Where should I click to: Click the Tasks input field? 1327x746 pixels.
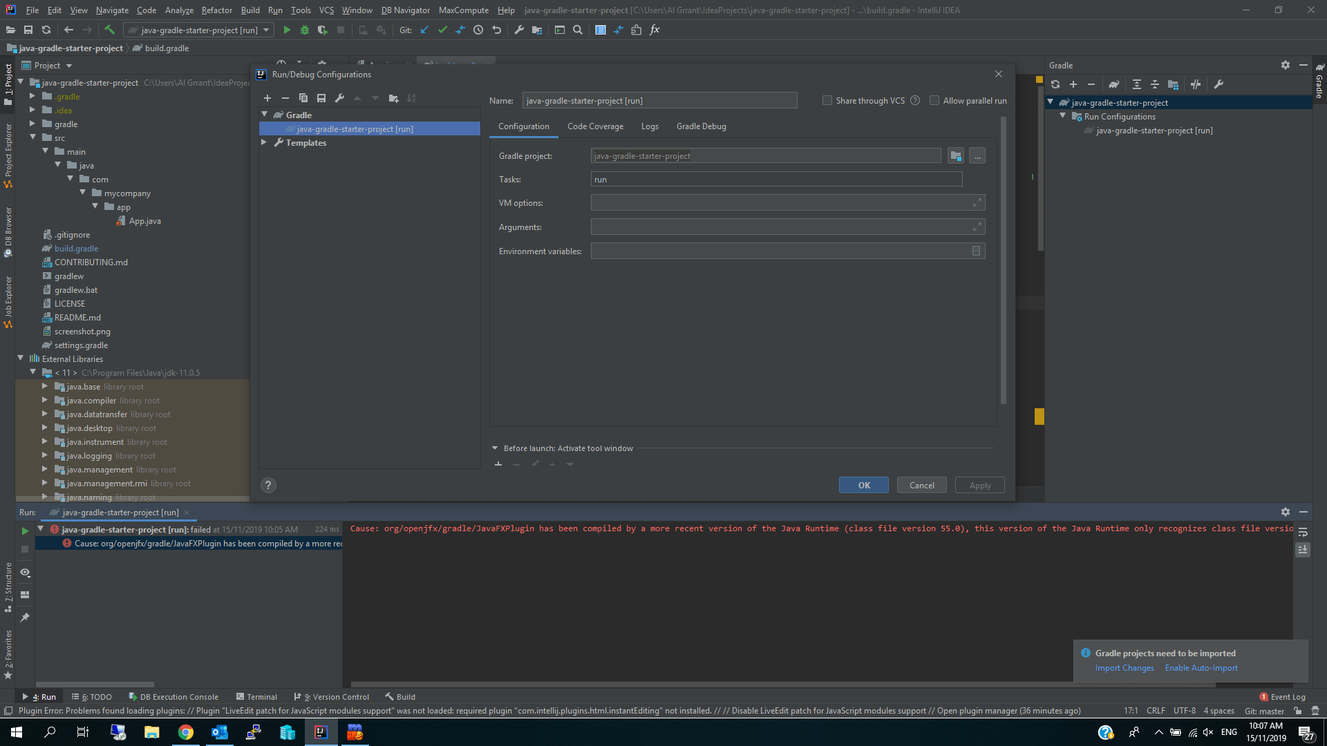[776, 180]
